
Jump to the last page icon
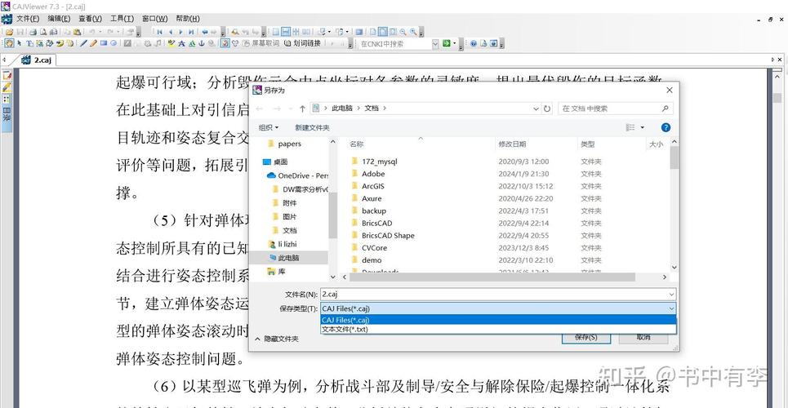click(x=191, y=32)
